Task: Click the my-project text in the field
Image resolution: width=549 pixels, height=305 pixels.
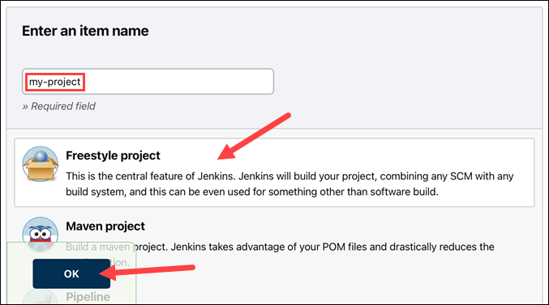Action: click(x=55, y=82)
